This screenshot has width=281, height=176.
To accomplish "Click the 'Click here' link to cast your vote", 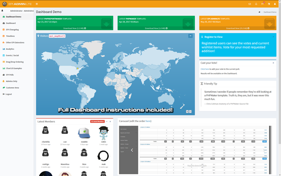I will coord(205,69).
